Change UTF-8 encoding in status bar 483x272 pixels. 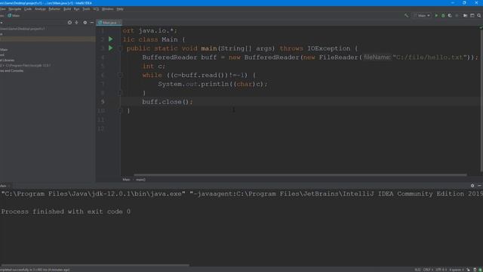pos(441,270)
